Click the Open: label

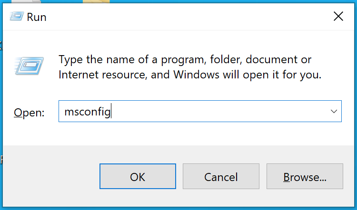tap(29, 113)
